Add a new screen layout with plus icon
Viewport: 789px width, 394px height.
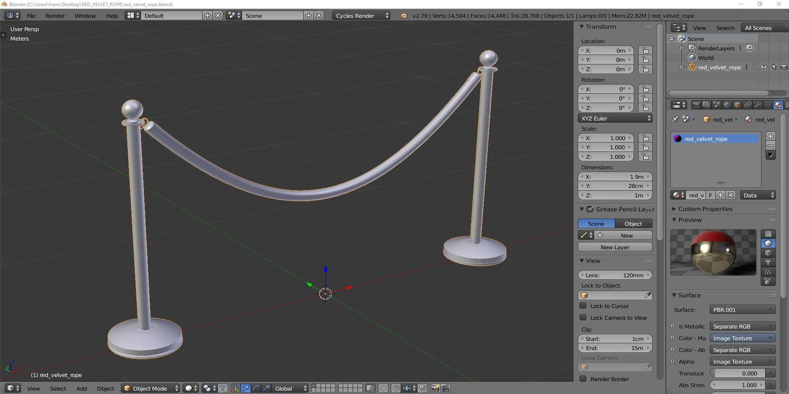pos(208,15)
